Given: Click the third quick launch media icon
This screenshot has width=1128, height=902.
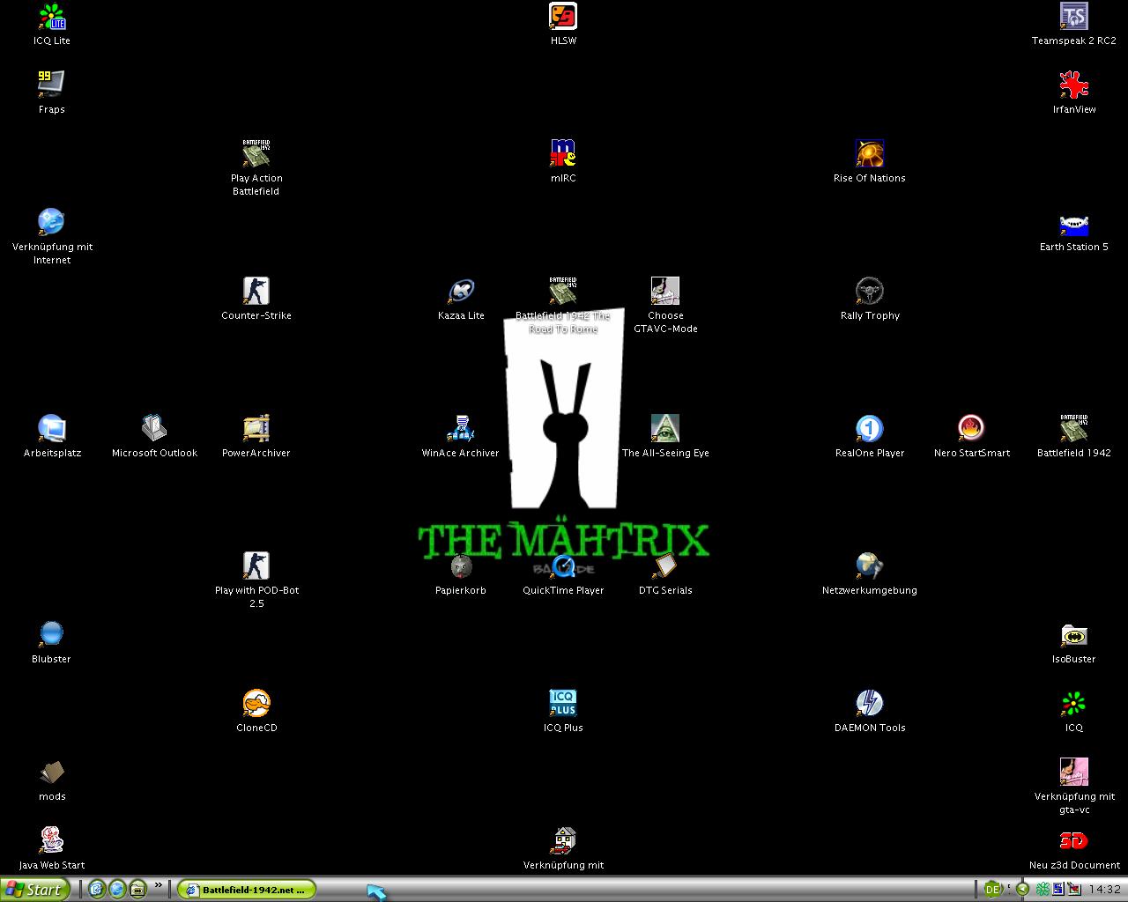Looking at the screenshot, I should (137, 890).
